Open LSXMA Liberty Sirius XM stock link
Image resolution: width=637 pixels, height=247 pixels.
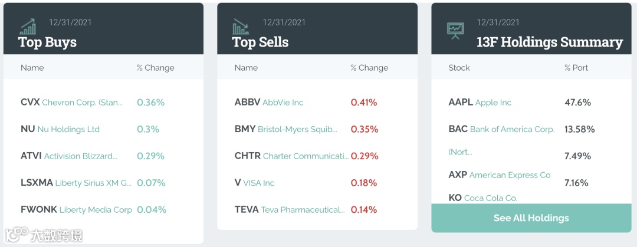point(76,183)
